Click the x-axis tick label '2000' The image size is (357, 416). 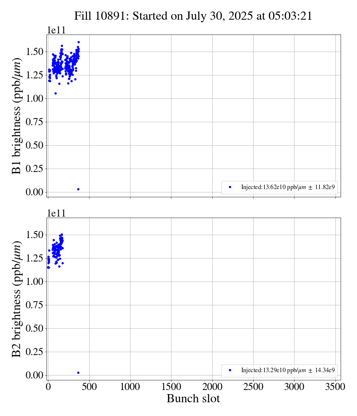[212, 387]
